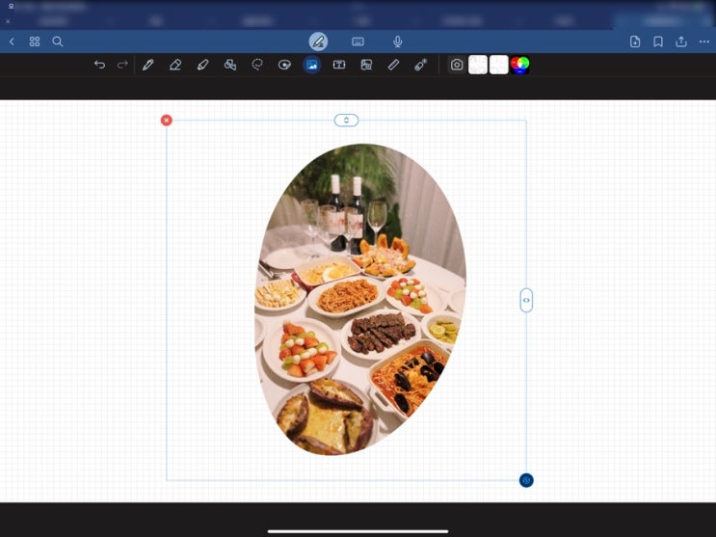Open the camera to take a photo
The width and height of the screenshot is (716, 537).
point(457,65)
